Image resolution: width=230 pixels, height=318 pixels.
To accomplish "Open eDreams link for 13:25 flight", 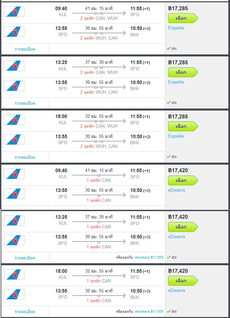I will (177, 237).
